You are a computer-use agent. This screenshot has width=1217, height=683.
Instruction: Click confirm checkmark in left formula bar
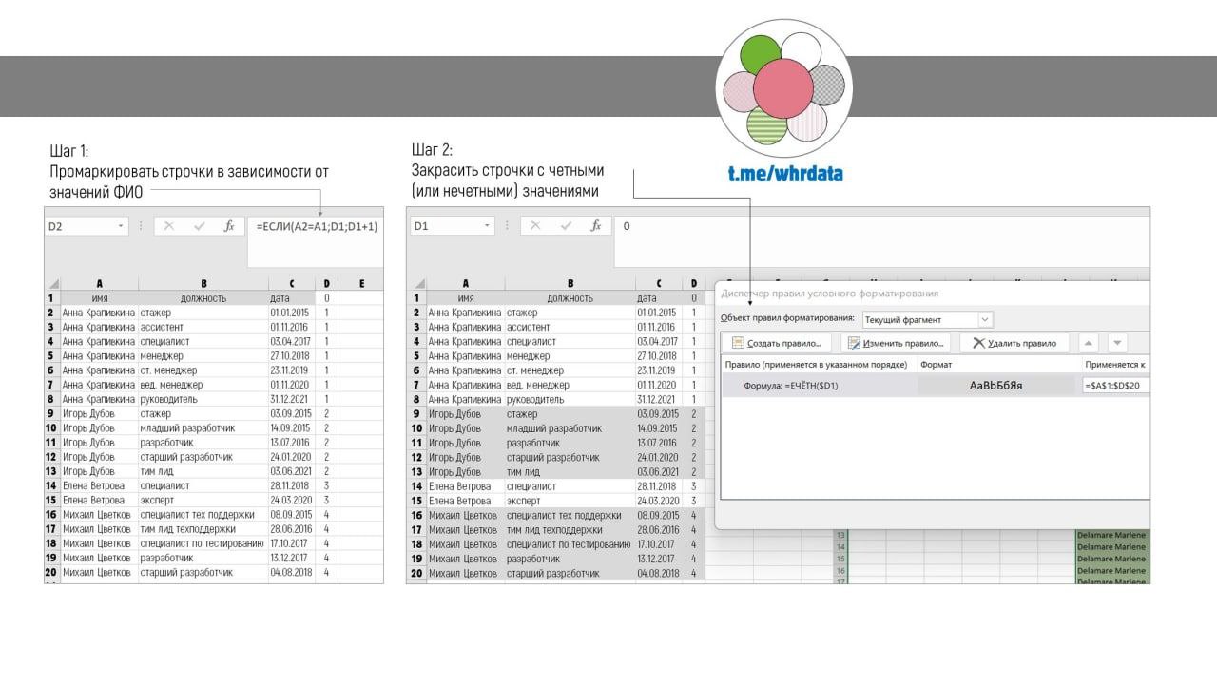(199, 226)
